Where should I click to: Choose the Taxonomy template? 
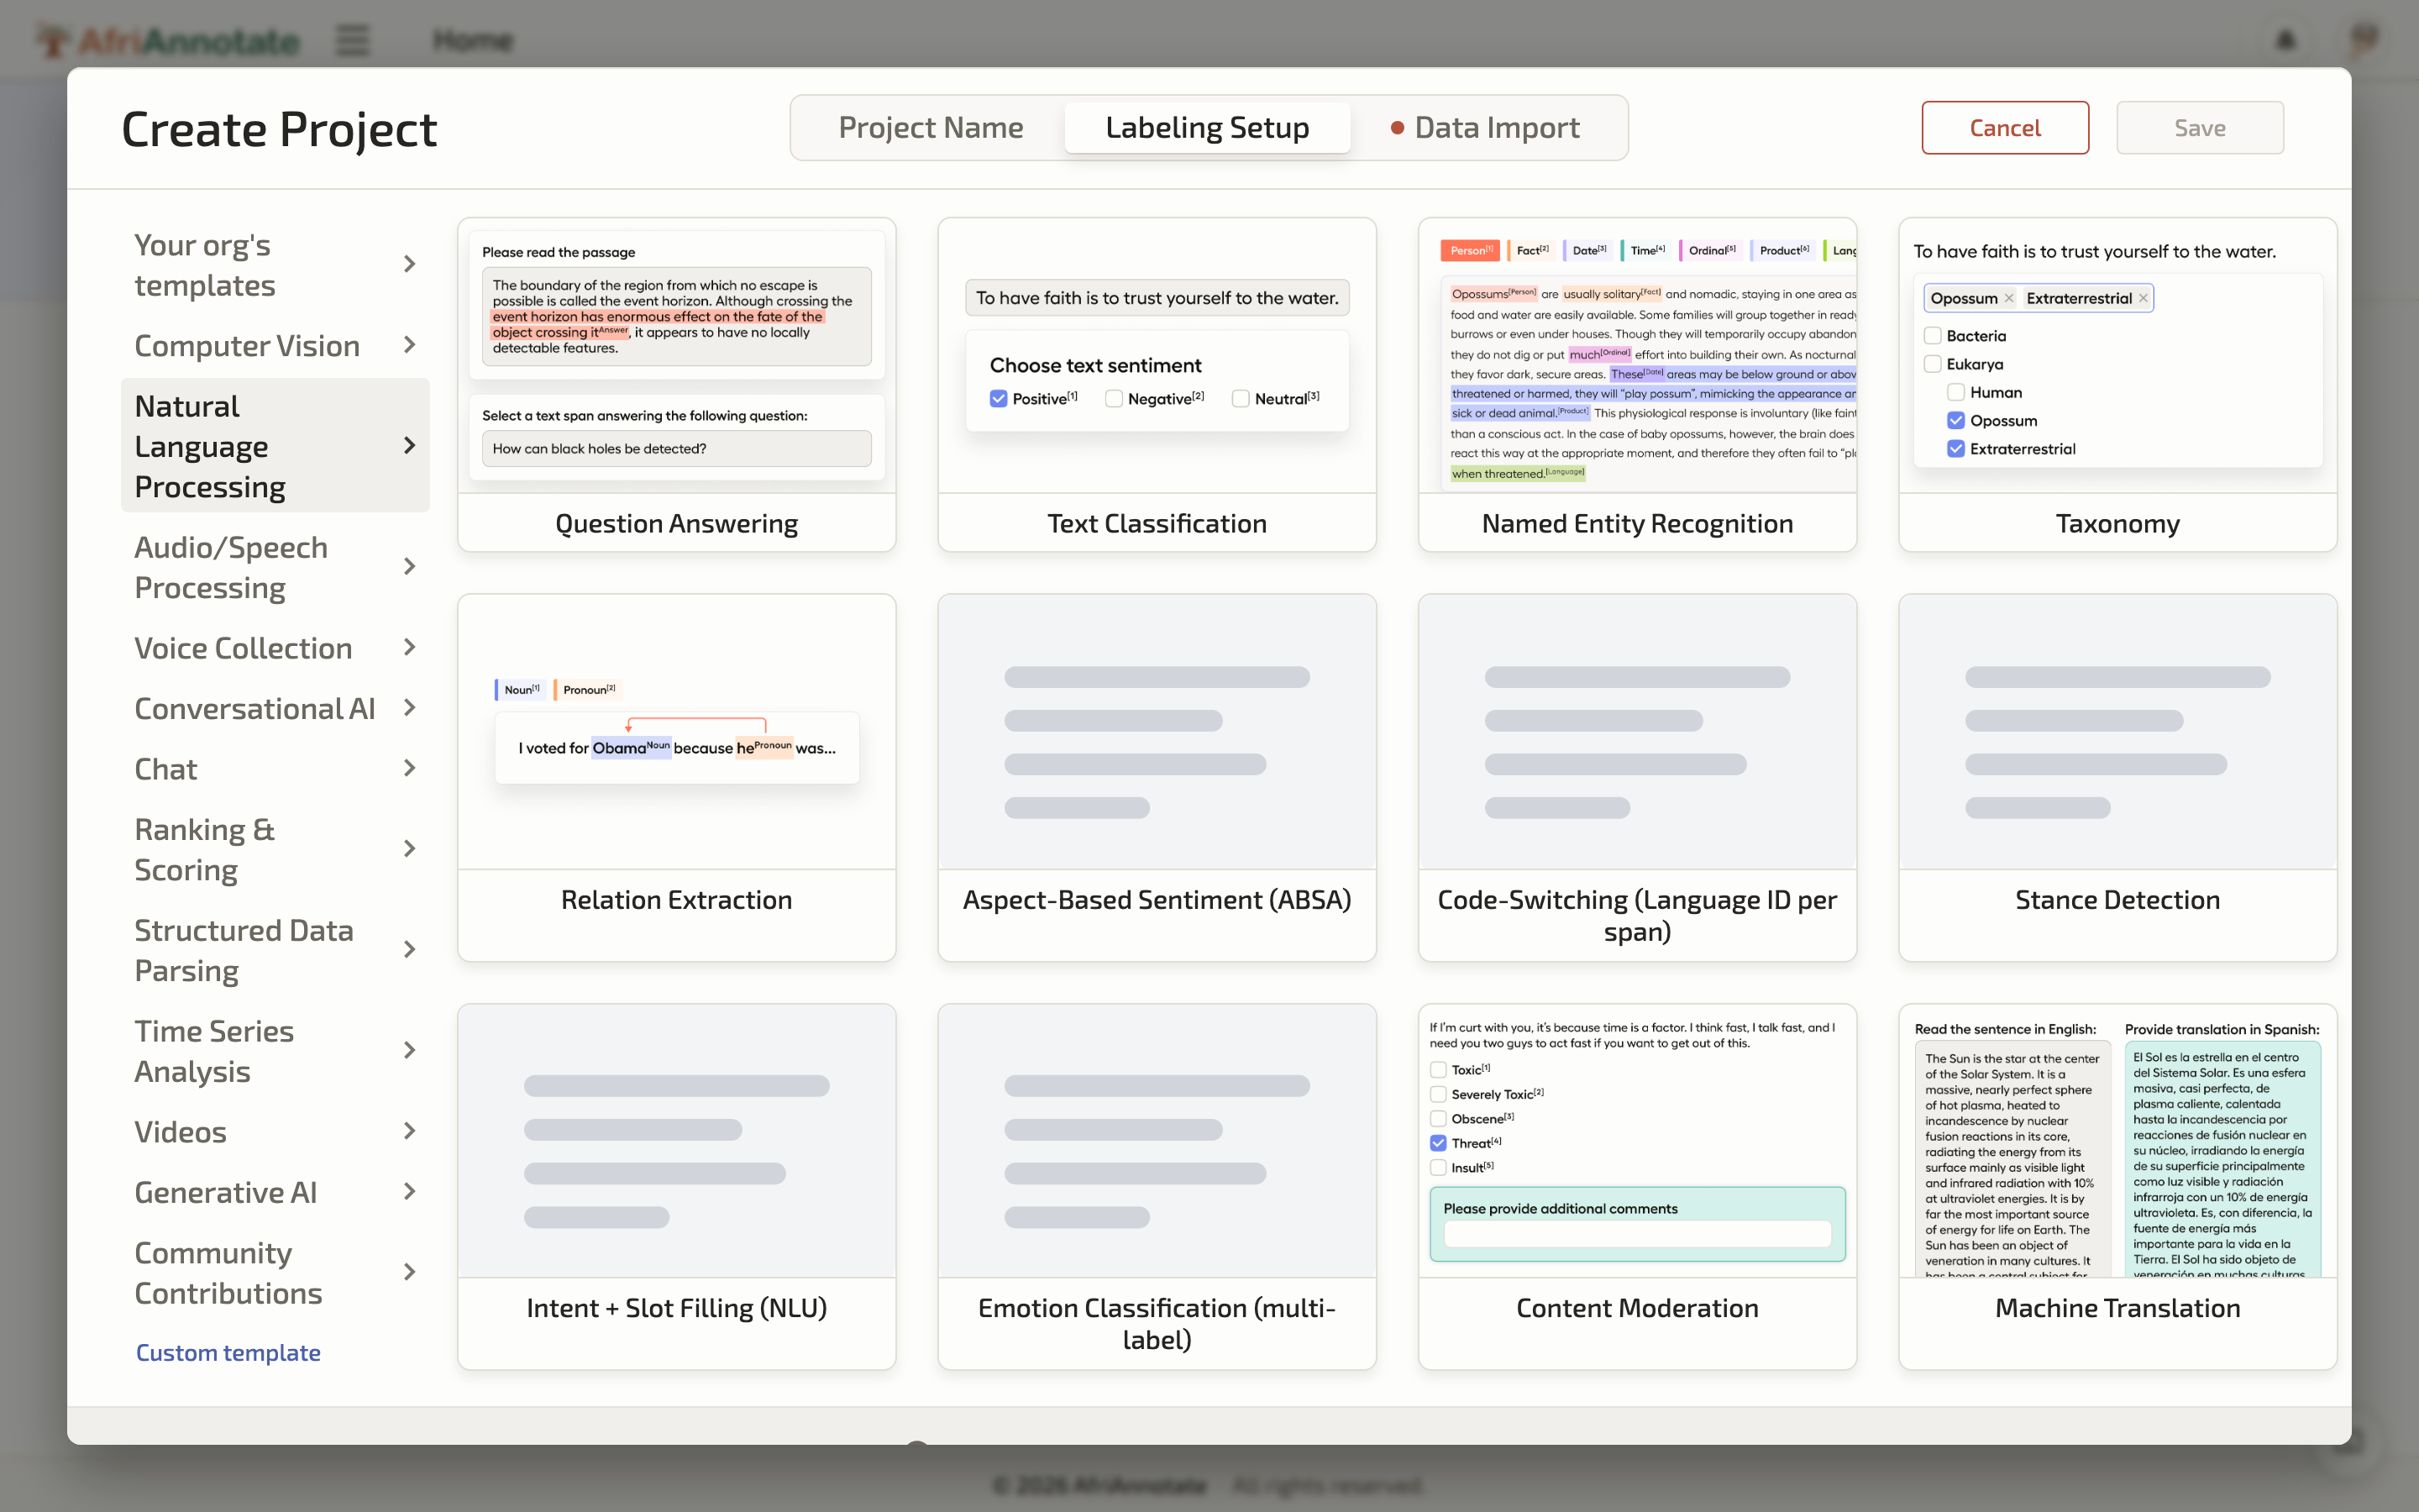coord(2118,385)
